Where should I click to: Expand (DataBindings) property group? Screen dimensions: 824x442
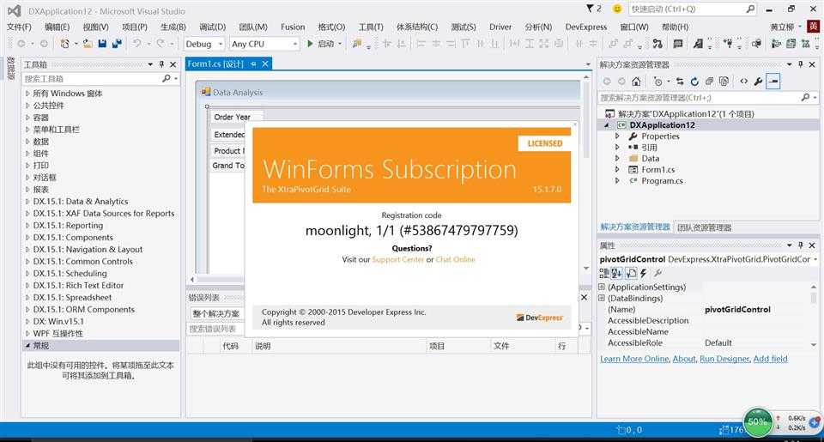pyautogui.click(x=602, y=298)
